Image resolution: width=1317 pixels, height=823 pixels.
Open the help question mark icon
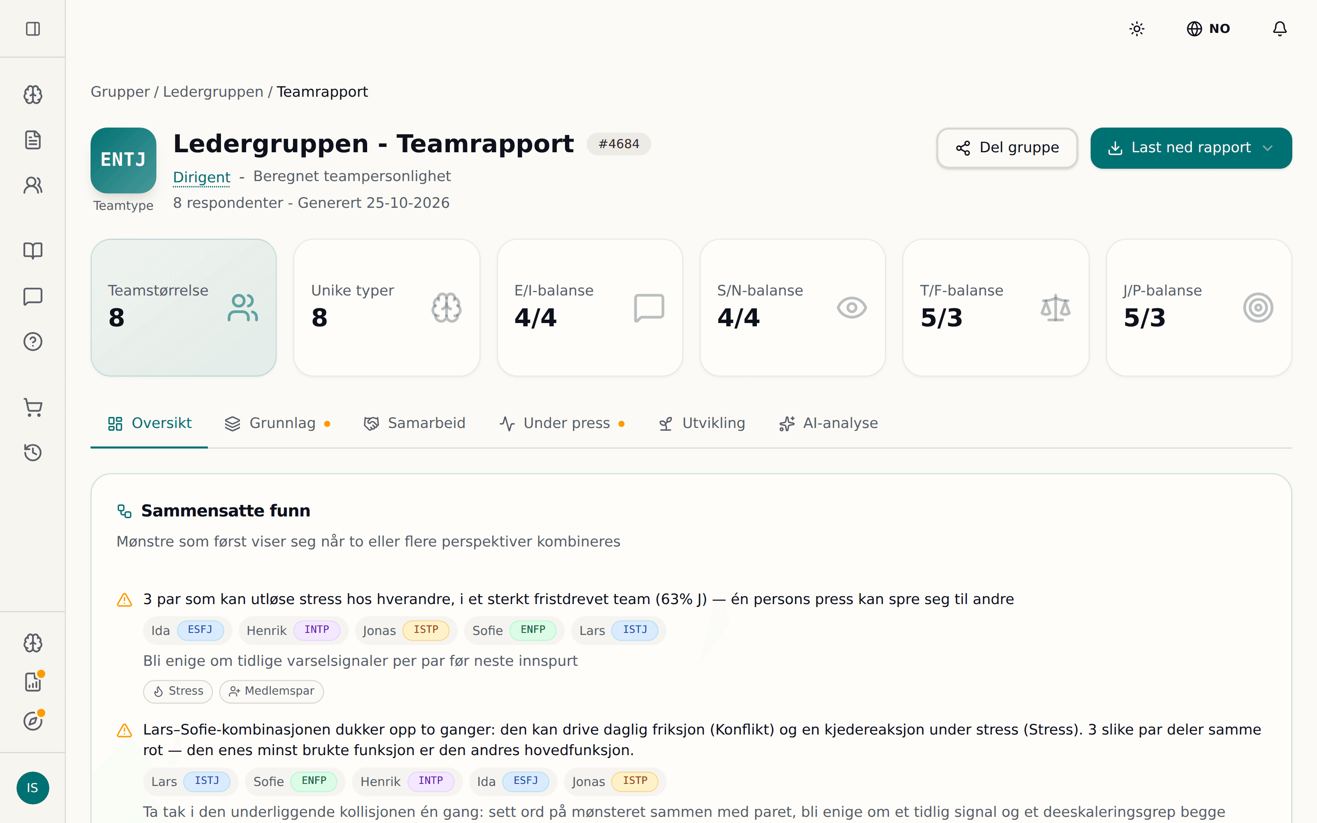click(x=33, y=341)
